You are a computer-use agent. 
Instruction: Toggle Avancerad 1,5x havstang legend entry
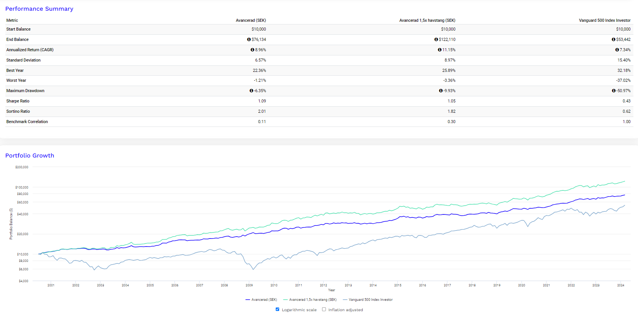pos(310,300)
